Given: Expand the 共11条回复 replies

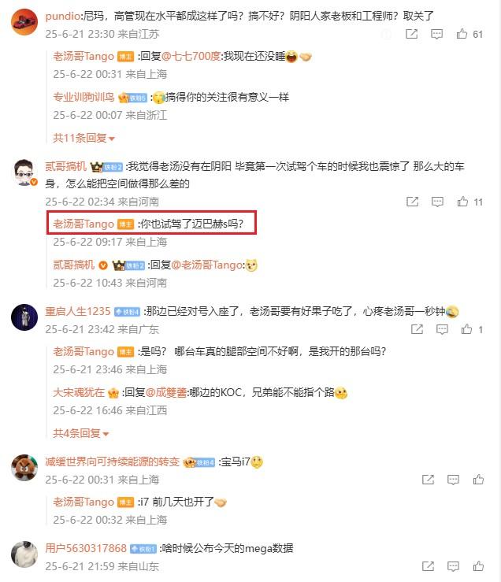Looking at the screenshot, I should [84, 138].
